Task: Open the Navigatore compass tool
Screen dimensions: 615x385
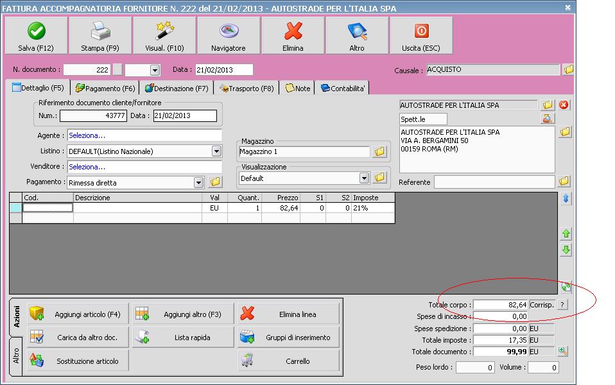Action: click(229, 36)
